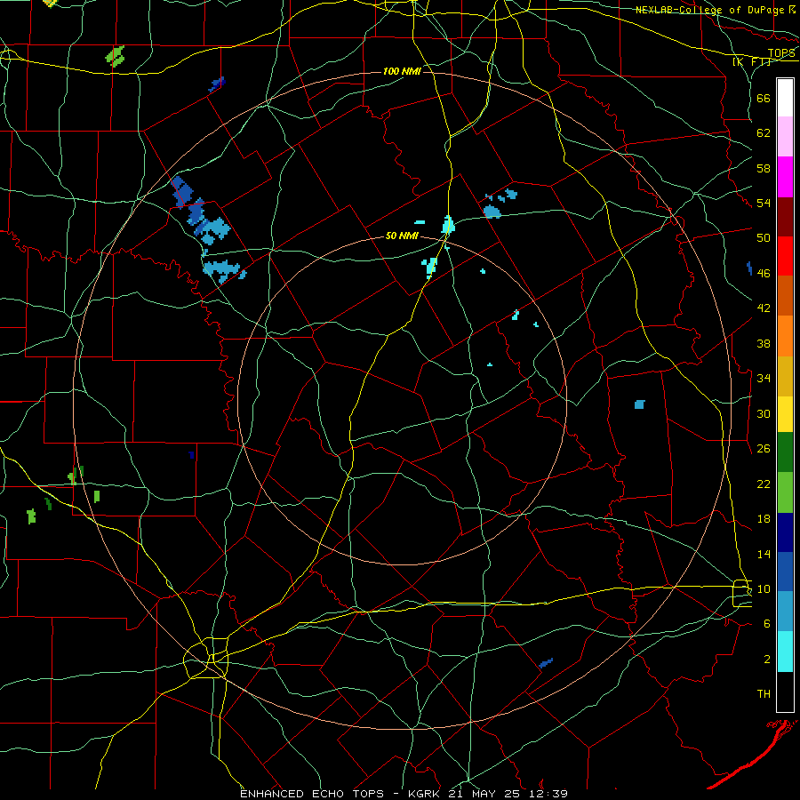Image resolution: width=800 pixels, height=800 pixels.
Task: Click the yellow legend color swatch
Action: 785,414
